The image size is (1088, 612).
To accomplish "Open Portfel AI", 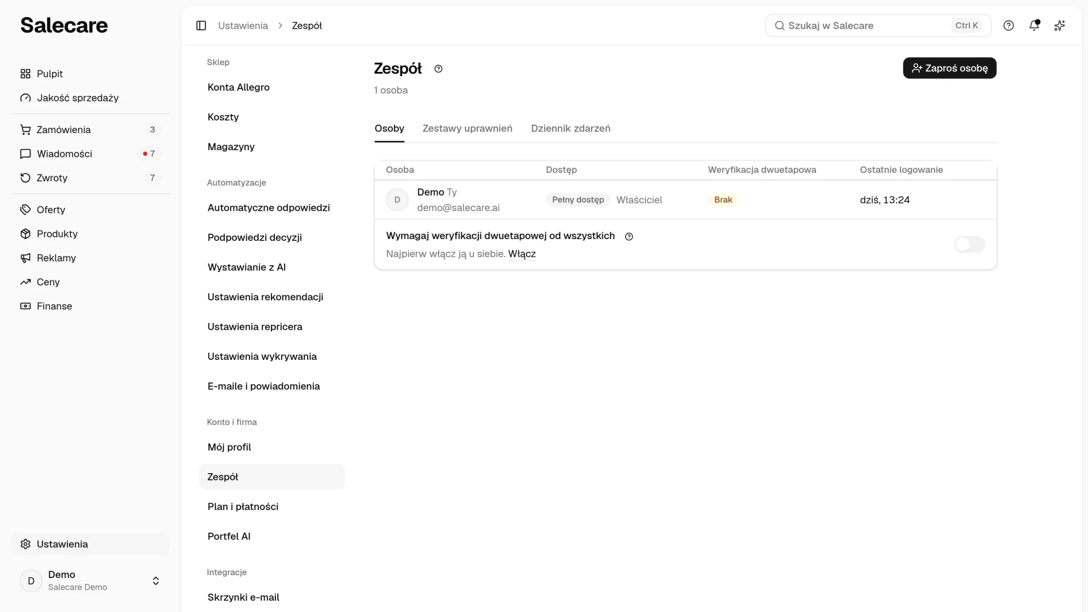I will coord(272,536).
